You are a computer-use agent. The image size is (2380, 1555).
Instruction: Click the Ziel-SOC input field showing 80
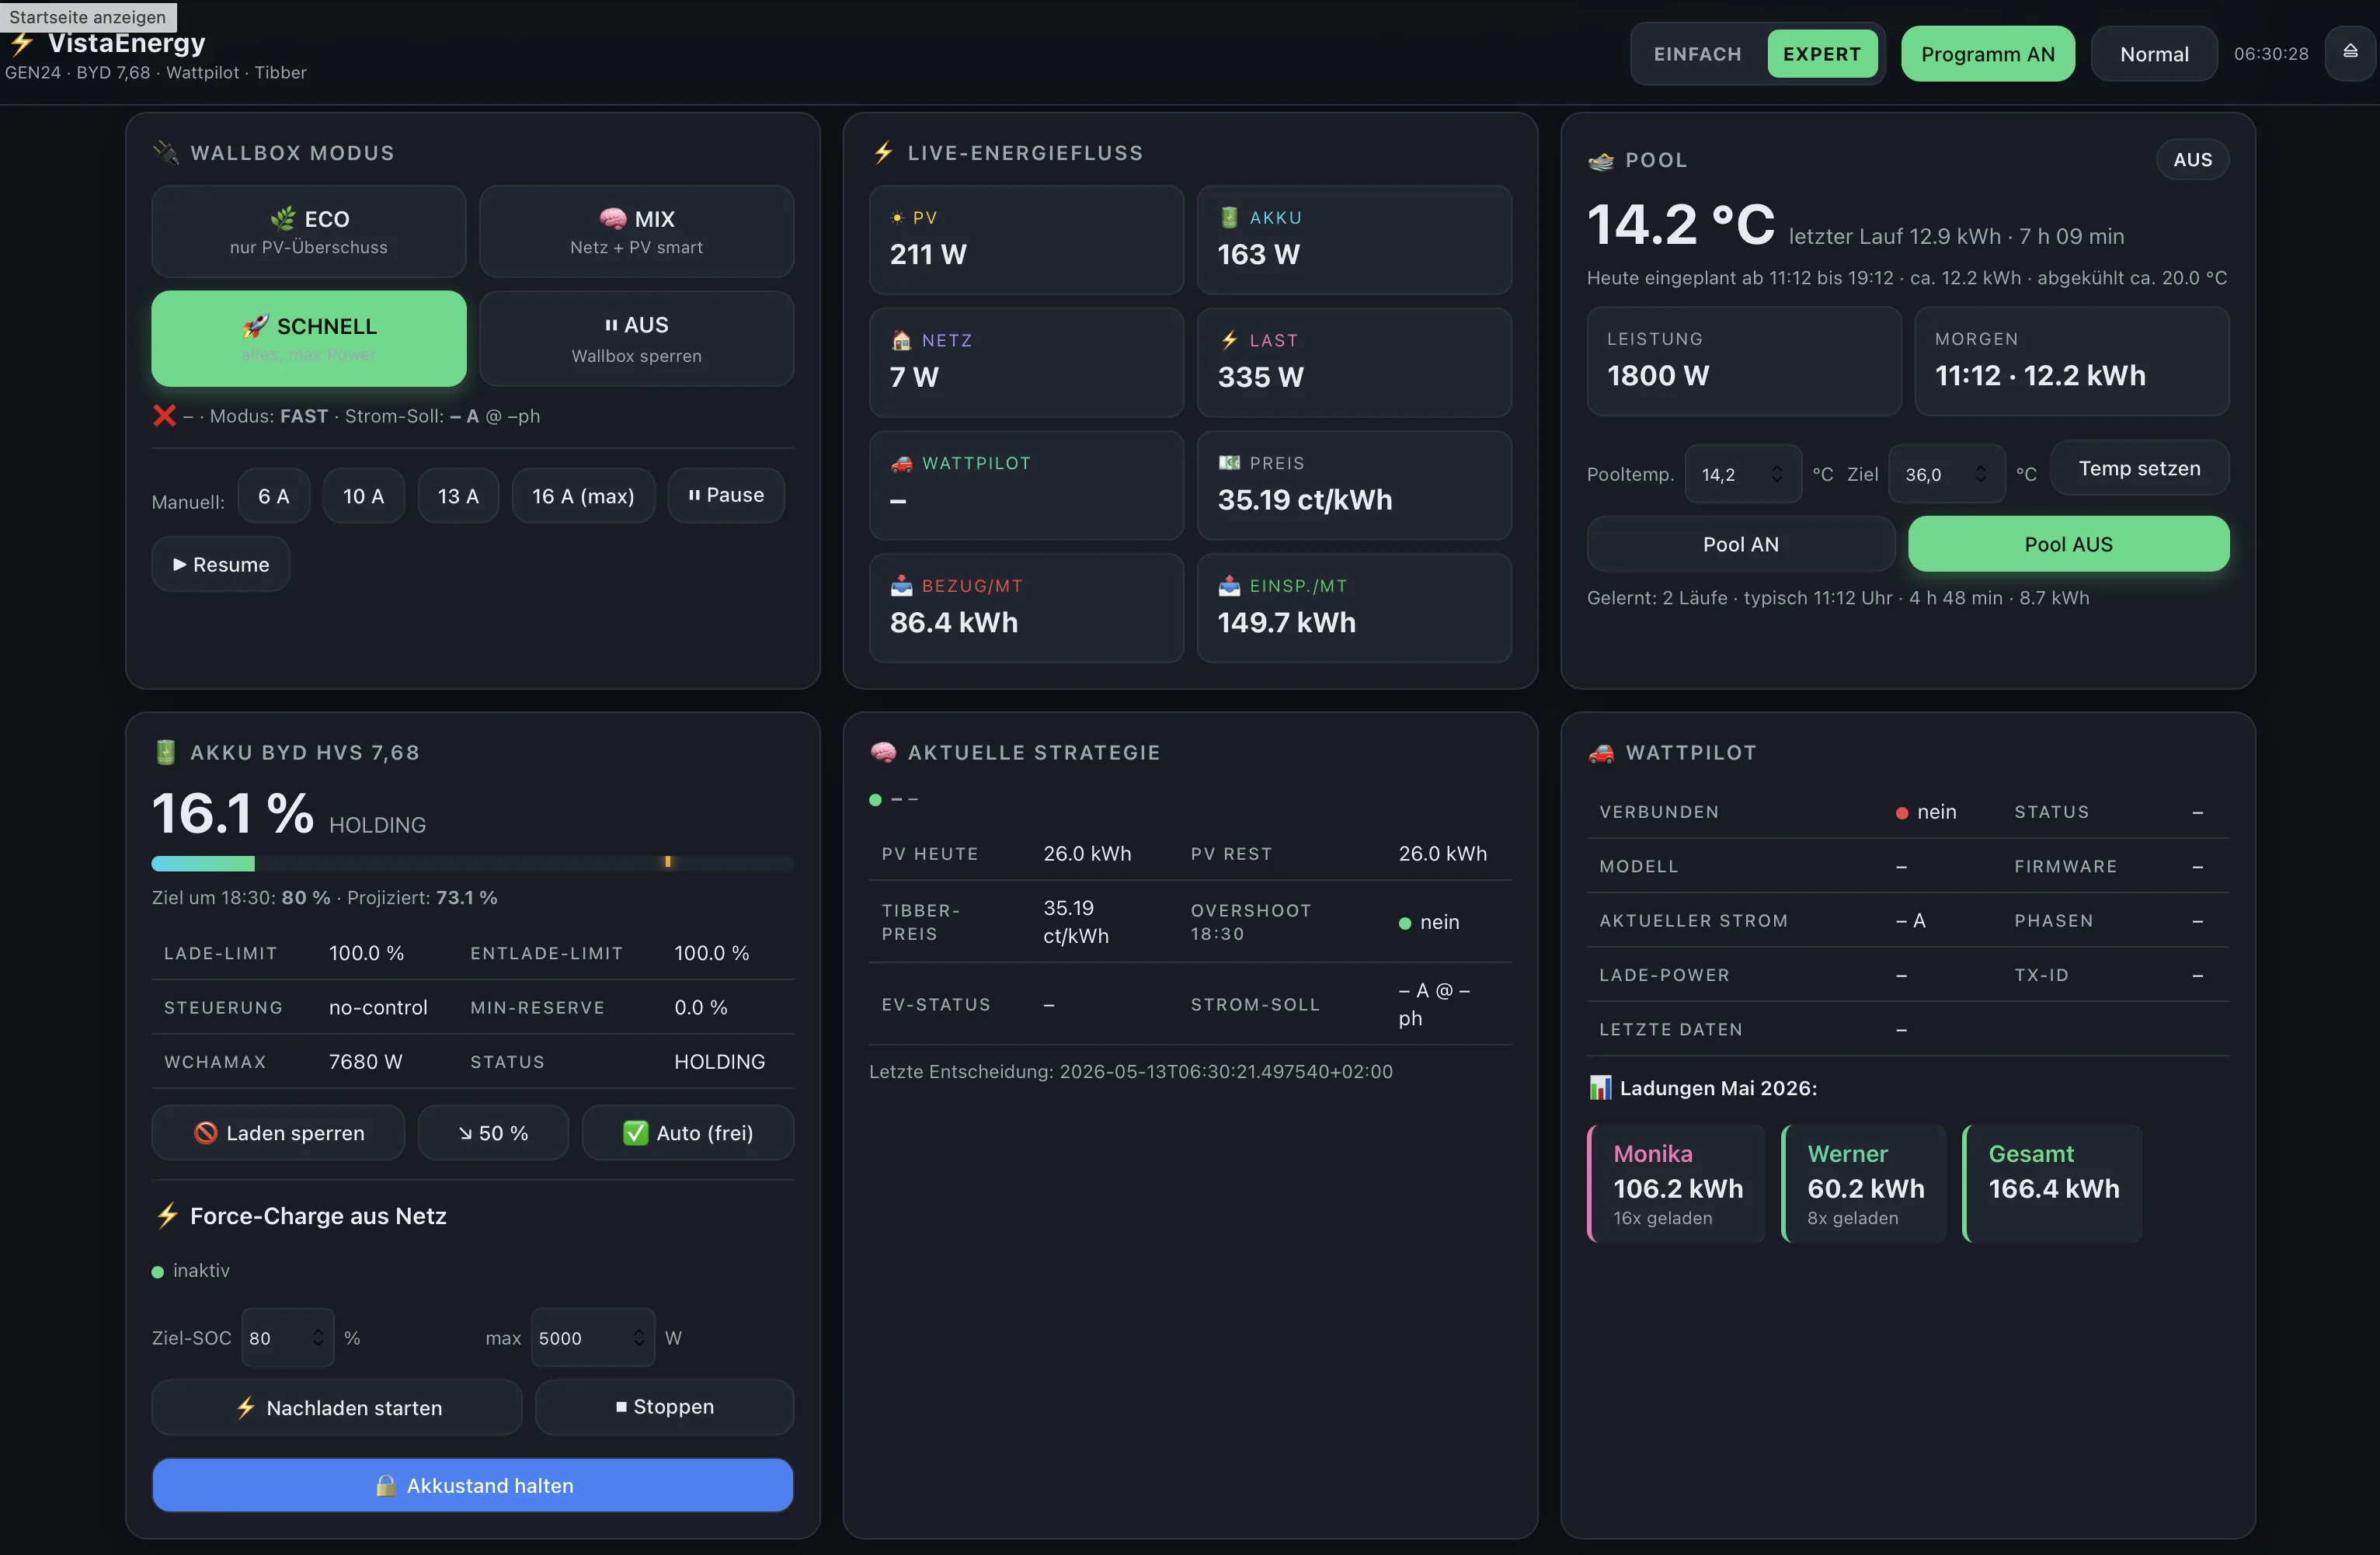(288, 1337)
